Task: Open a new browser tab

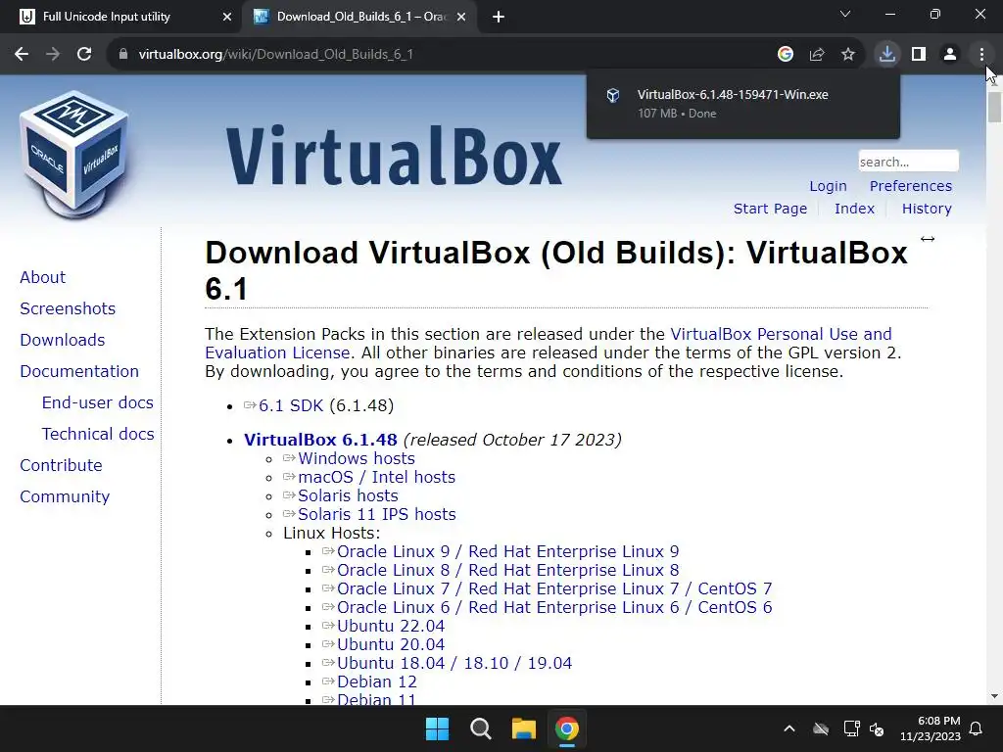Action: [x=499, y=18]
